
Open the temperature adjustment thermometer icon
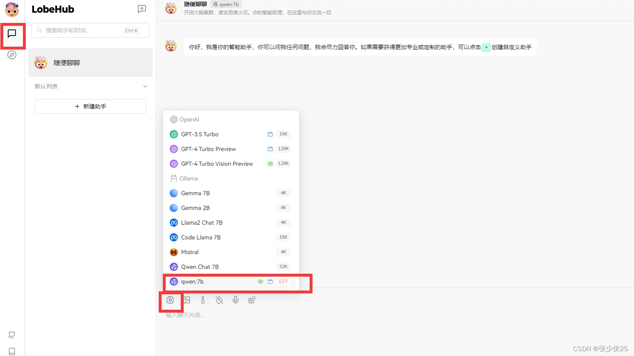point(203,300)
